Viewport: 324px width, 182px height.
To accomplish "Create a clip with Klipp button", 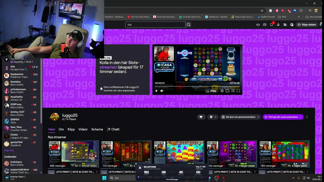I will 211,91.
